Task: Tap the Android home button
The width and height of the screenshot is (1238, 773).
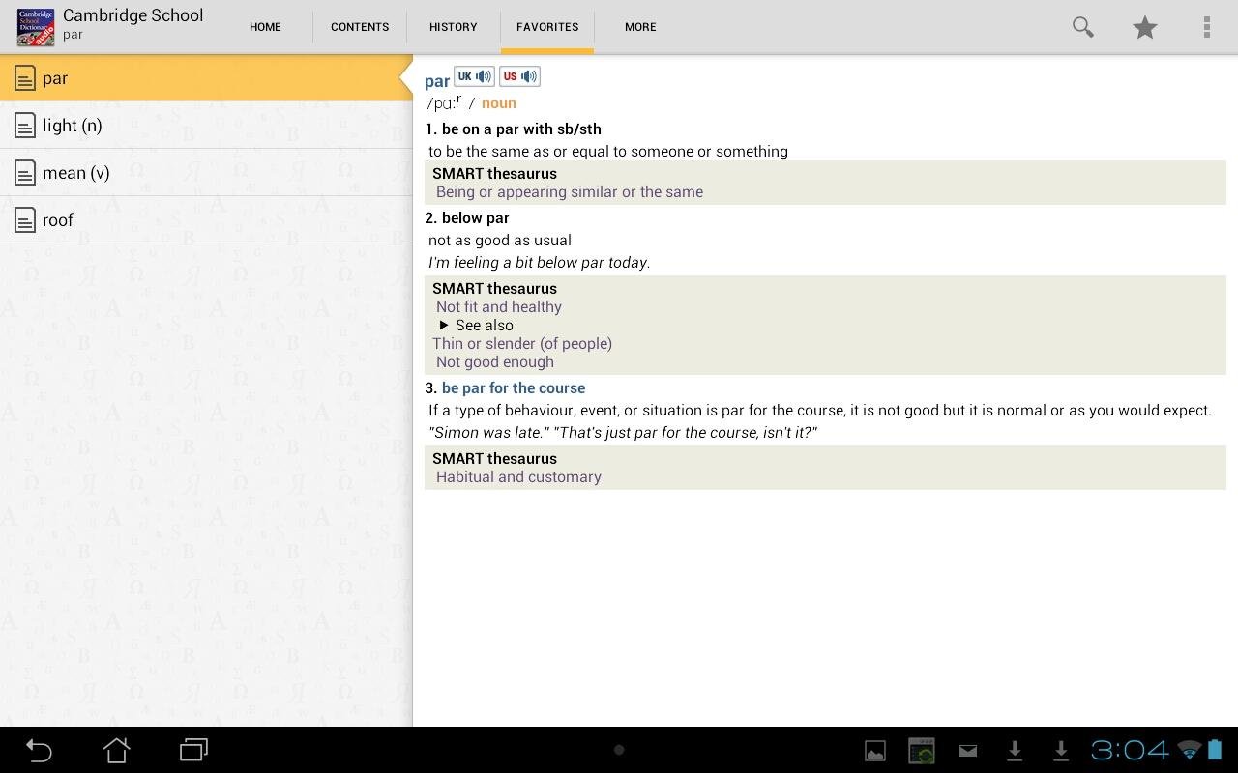Action: 117,750
